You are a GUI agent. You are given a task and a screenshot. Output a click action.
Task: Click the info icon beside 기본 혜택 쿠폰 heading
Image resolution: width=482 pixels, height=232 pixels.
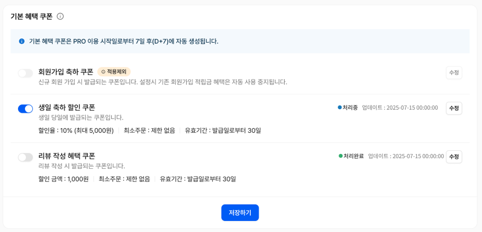pyautogui.click(x=60, y=16)
